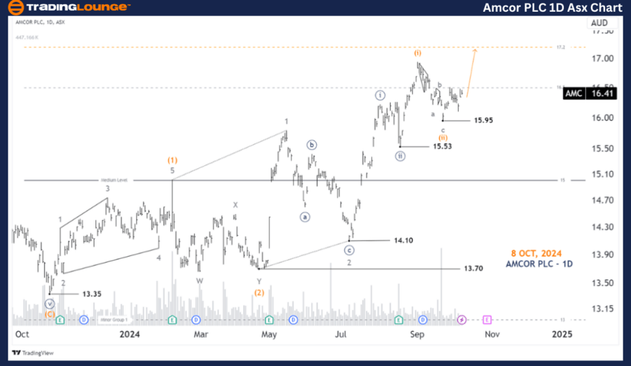Click the green E earnings marker above May
Image resolution: width=631 pixels, height=366 pixels.
coord(287,320)
